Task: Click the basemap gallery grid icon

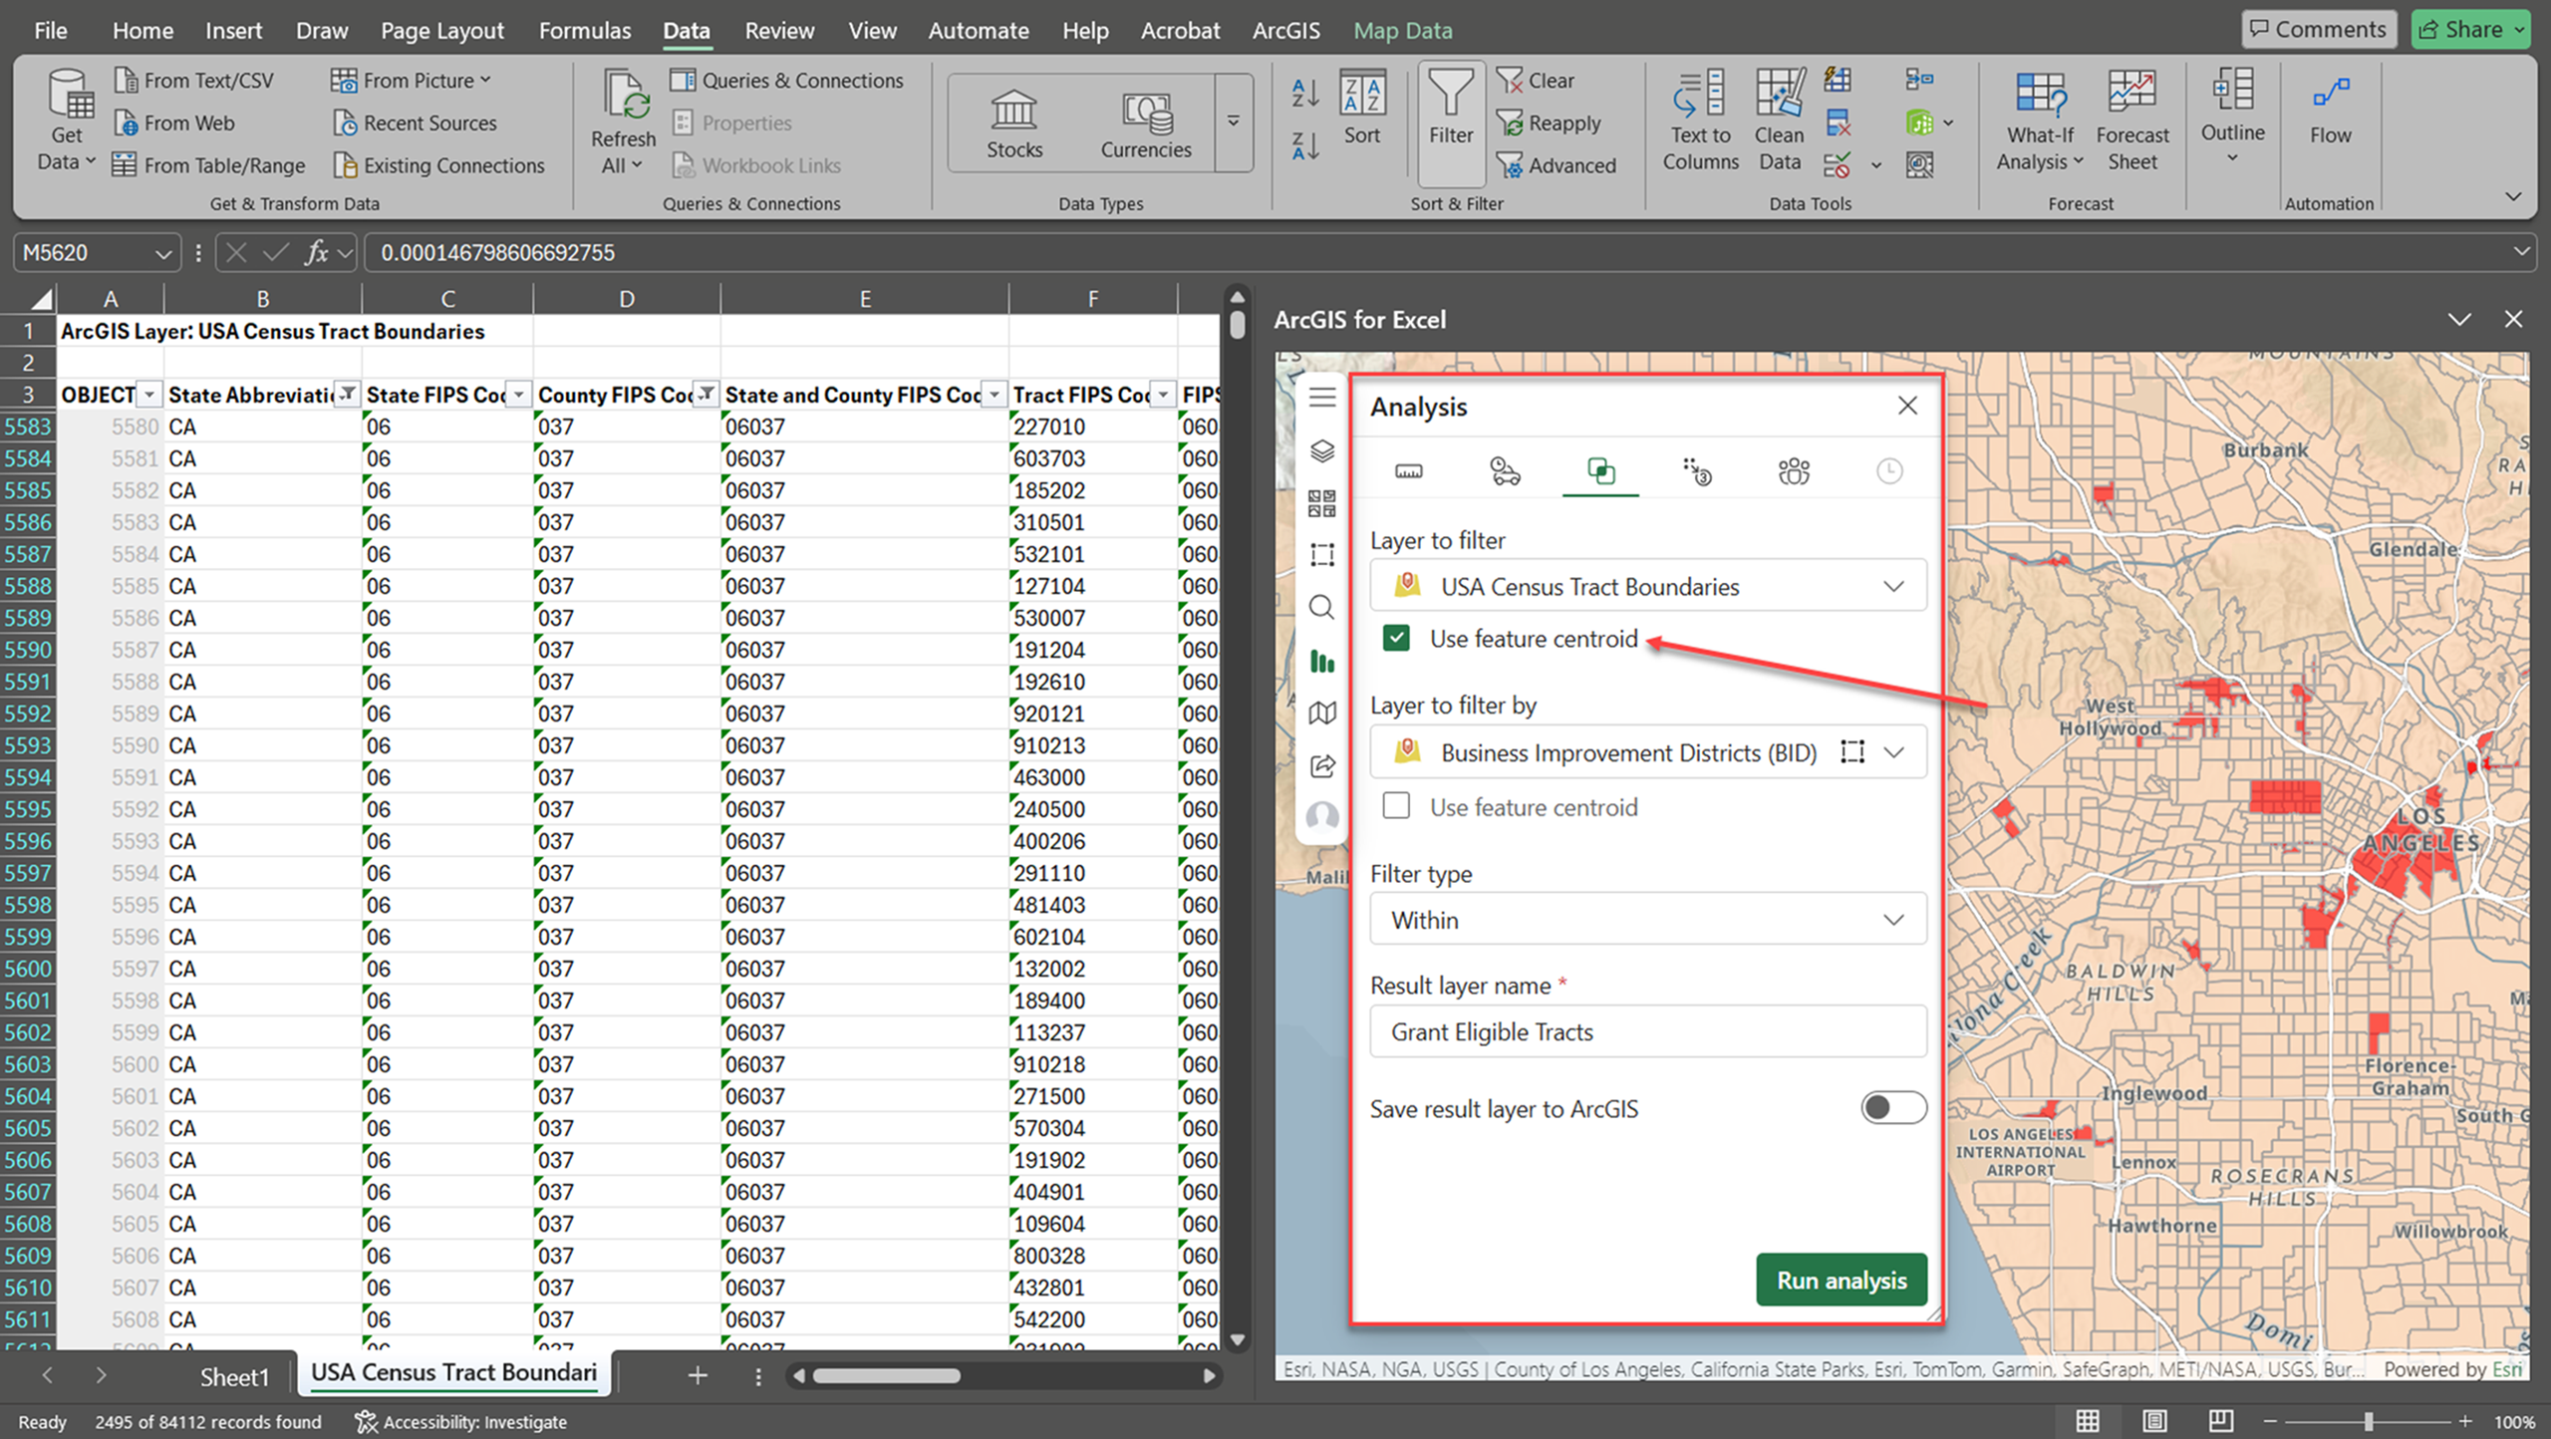Action: (x=1321, y=503)
